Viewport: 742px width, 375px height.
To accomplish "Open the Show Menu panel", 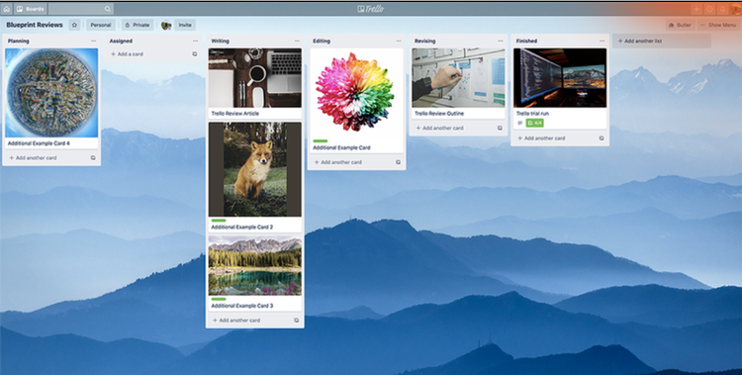I will [717, 25].
